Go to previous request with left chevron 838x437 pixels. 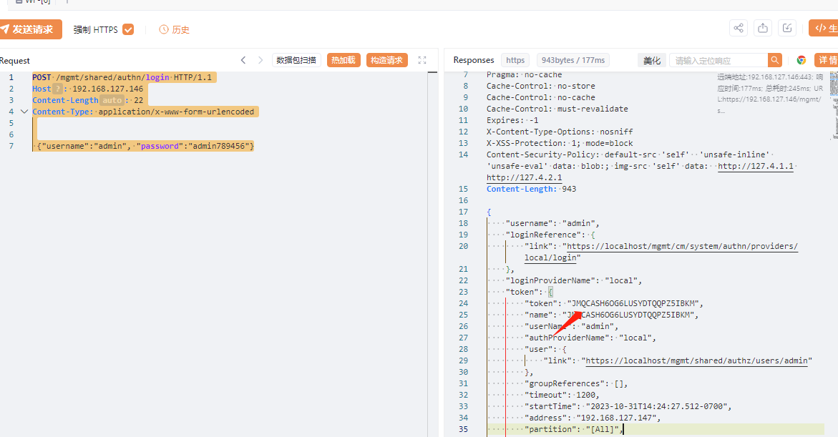point(243,60)
